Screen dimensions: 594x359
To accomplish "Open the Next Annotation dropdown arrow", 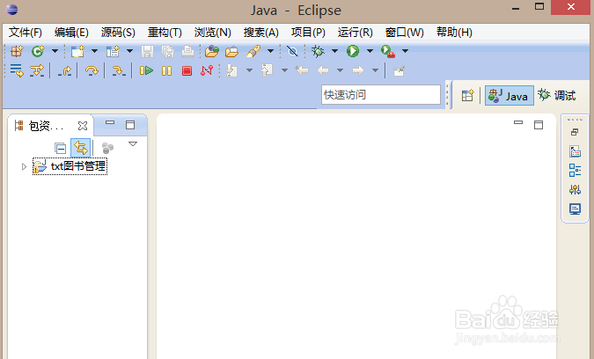I will tap(249, 70).
